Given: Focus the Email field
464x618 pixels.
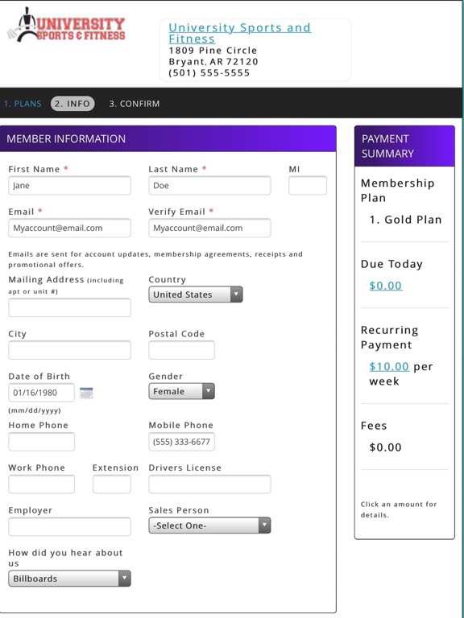Looking at the screenshot, I should pos(69,228).
